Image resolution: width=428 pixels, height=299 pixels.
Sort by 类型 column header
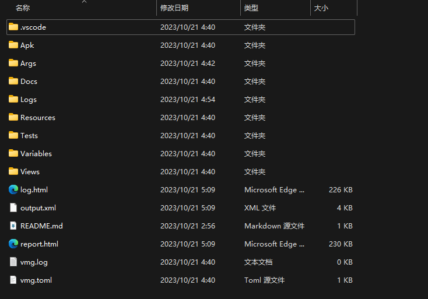click(x=251, y=8)
